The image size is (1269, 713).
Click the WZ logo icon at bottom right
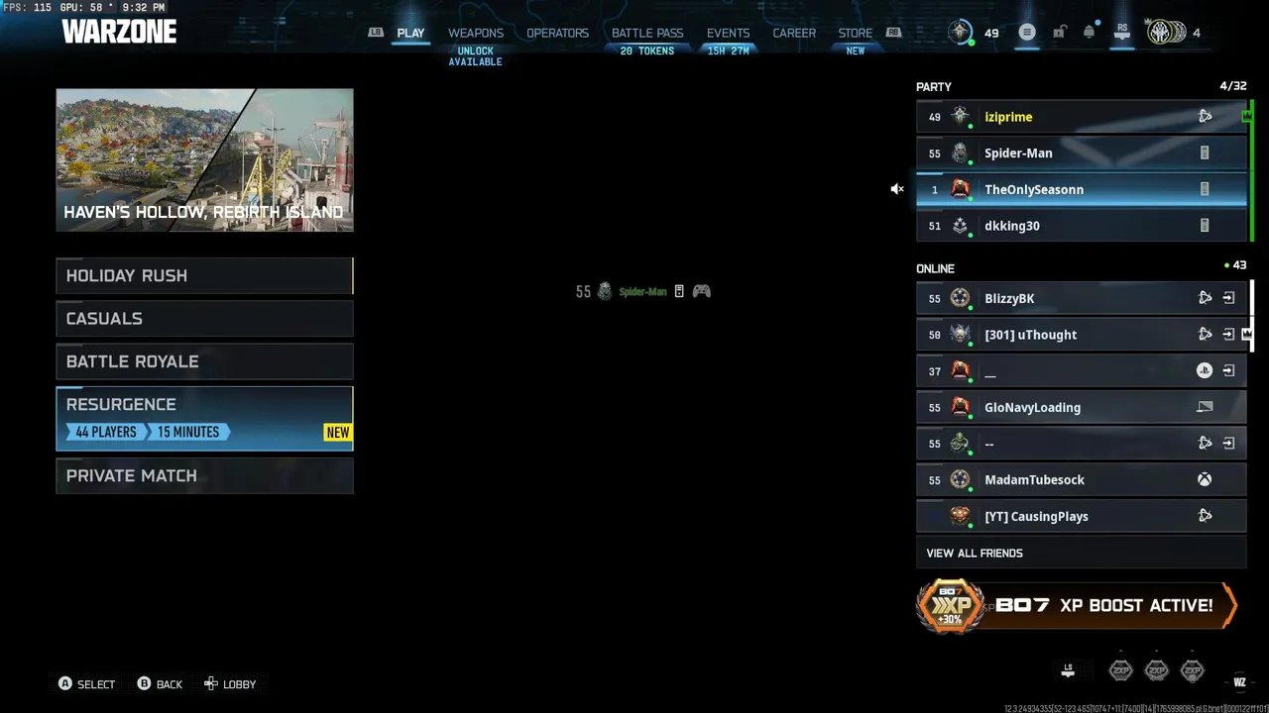(x=1239, y=681)
